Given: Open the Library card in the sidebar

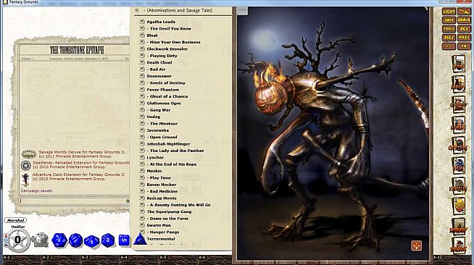Looking at the screenshot, I should [x=458, y=227].
